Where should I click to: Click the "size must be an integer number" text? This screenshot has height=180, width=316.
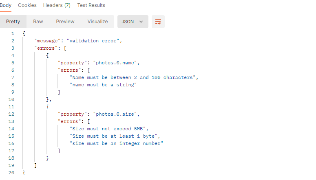point(116,143)
